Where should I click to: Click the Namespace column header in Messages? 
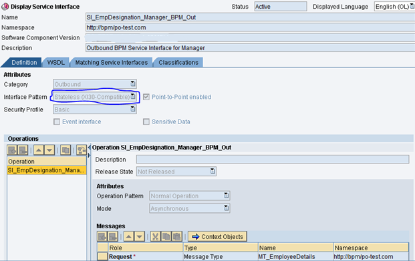click(371, 248)
